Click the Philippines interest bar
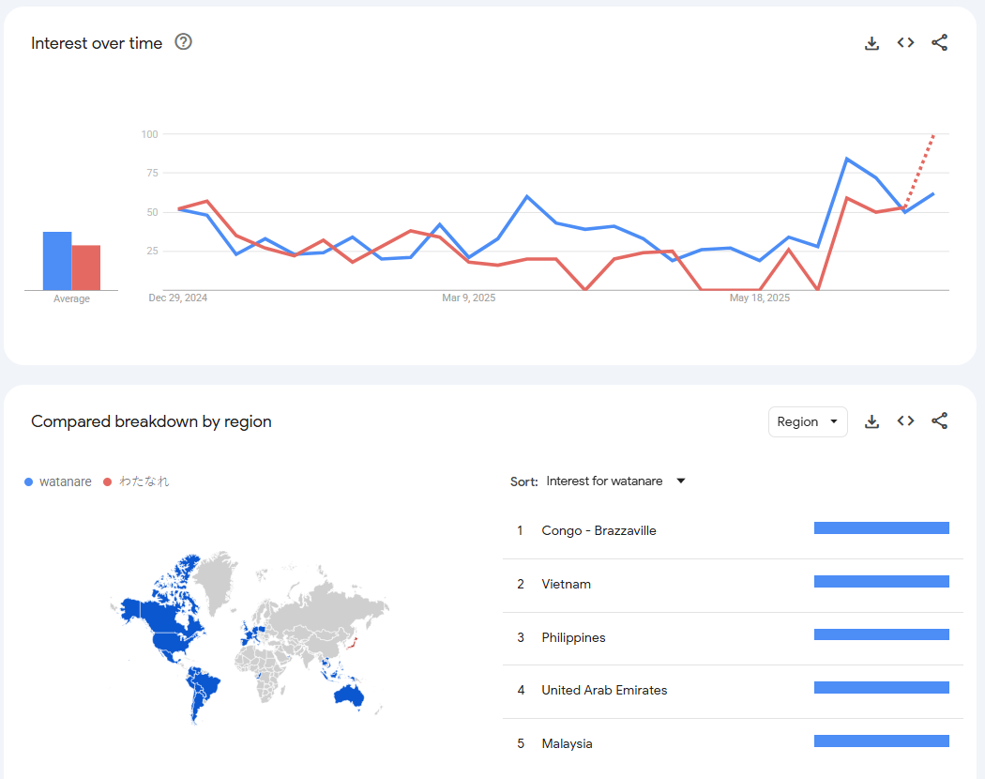Screen dimensions: 985x779 point(882,635)
